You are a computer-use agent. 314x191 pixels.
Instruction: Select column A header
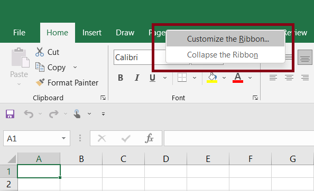[39, 159]
